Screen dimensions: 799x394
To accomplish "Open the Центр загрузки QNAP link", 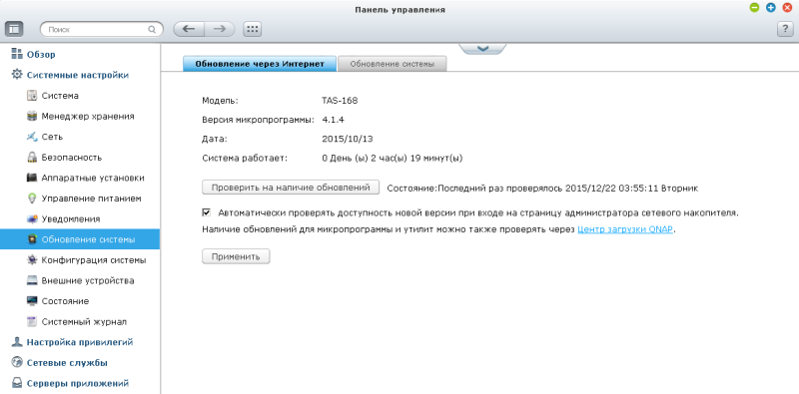I will click(x=625, y=229).
